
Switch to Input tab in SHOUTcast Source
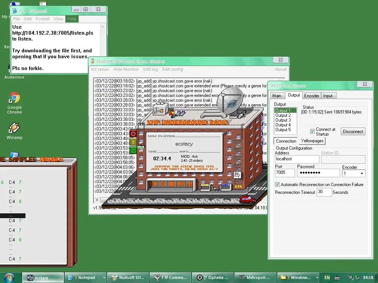[x=328, y=96]
